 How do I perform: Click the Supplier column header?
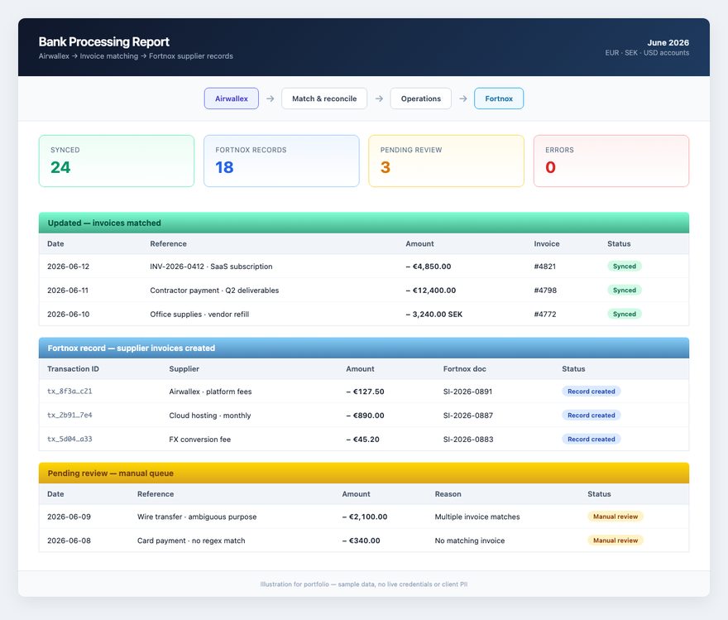(x=184, y=368)
